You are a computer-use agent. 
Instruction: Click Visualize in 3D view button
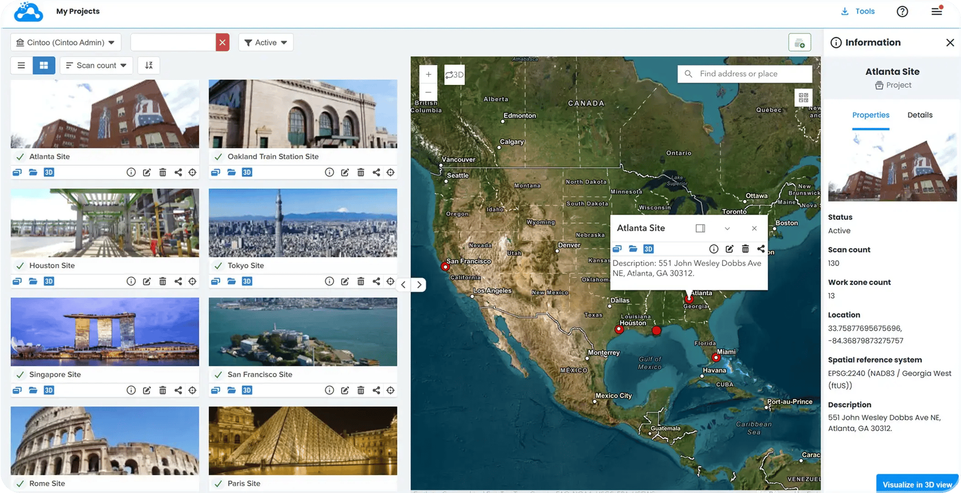(917, 484)
